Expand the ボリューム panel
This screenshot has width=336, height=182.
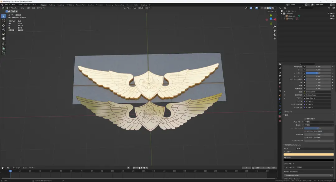pos(288,112)
